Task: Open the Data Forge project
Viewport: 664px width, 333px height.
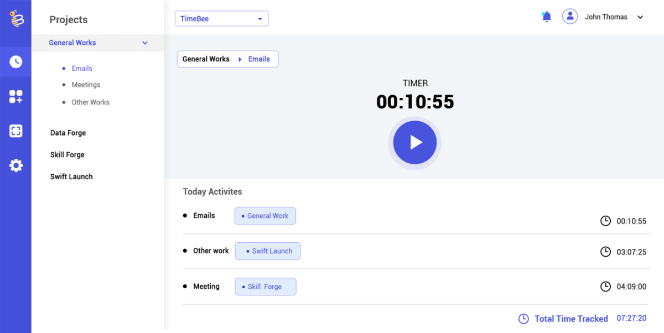Action: coord(68,133)
